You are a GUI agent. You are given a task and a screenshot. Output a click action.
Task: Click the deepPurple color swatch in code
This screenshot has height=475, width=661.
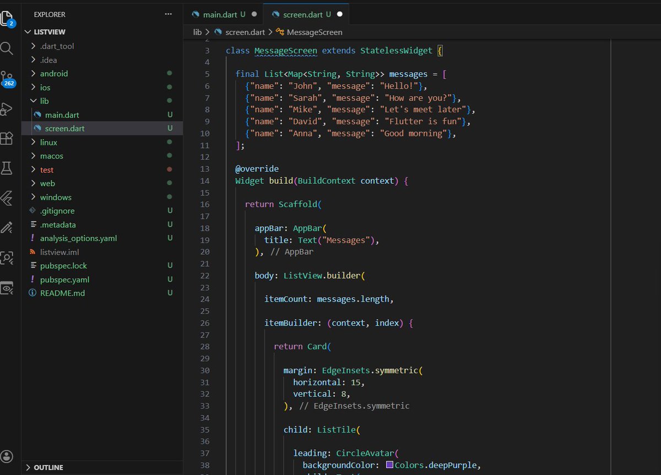[389, 465]
